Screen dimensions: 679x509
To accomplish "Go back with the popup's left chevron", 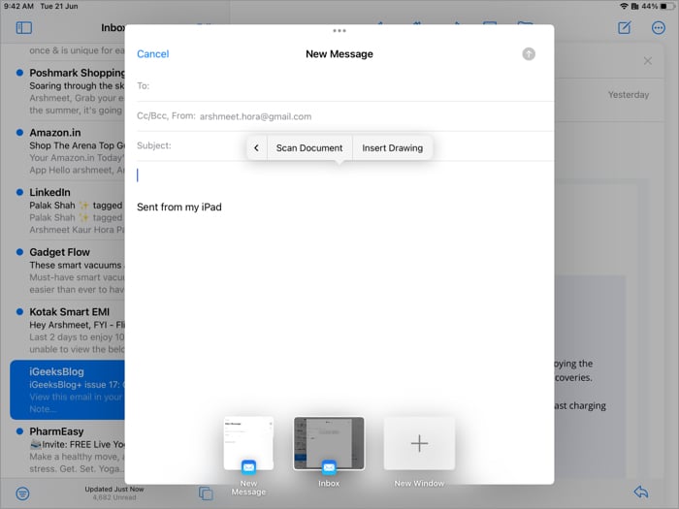I will [256, 148].
